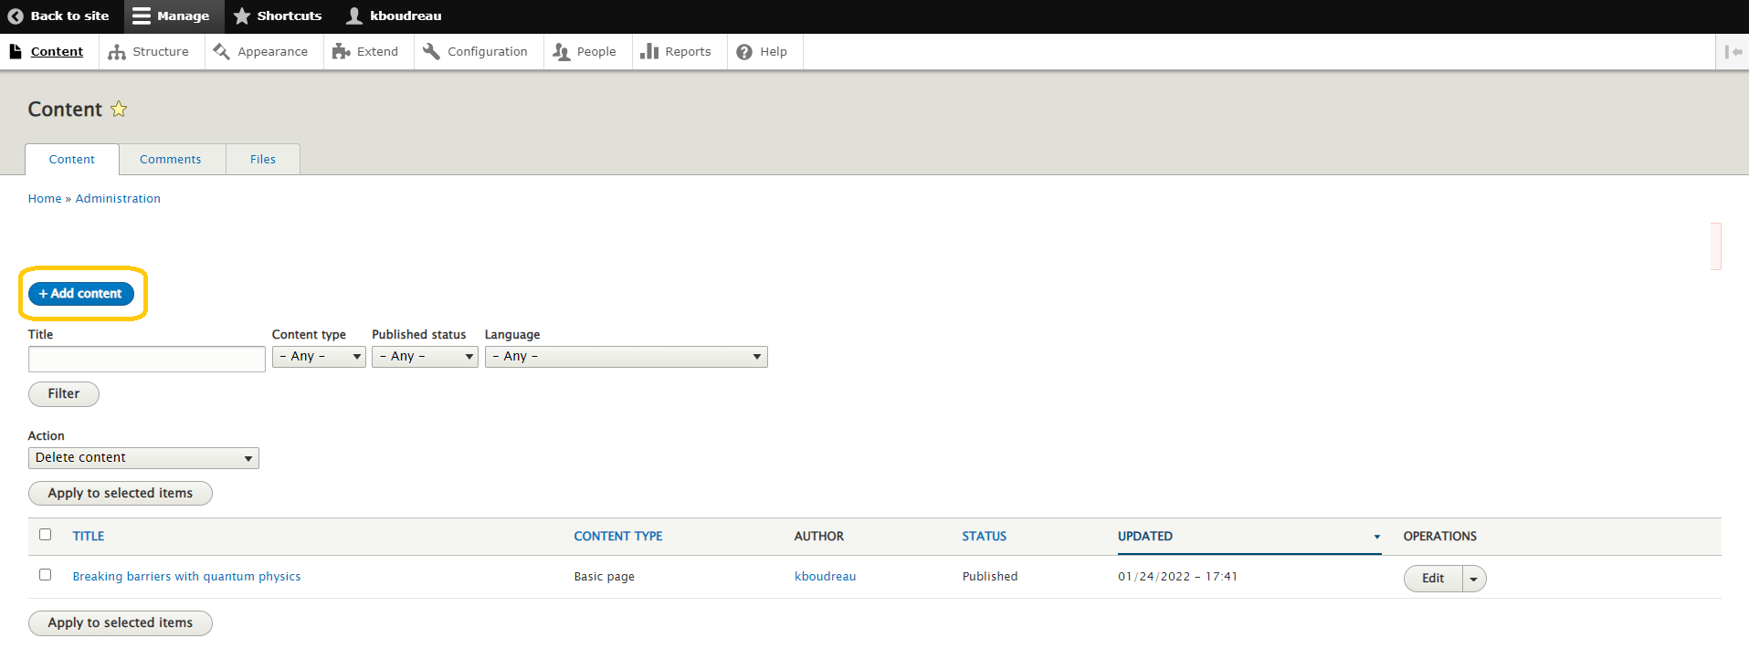
Task: Click the Extend puzzle piece icon
Action: (341, 52)
